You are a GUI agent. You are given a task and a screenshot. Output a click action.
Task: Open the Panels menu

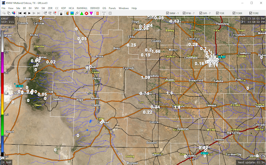pos(112,8)
